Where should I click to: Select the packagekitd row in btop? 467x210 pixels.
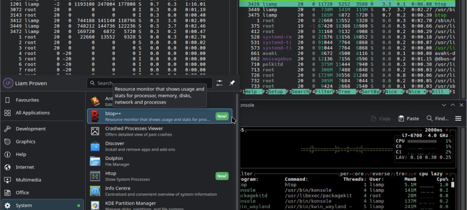[345, 195]
